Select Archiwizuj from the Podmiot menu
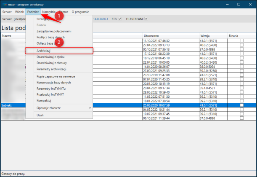The width and height of the screenshot is (257, 177). click(59, 51)
